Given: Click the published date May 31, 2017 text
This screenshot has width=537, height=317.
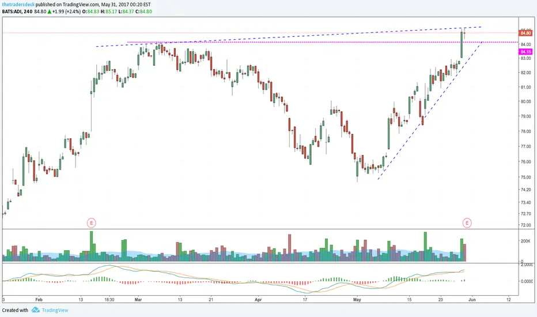Looking at the screenshot, I should pyautogui.click(x=115, y=5).
